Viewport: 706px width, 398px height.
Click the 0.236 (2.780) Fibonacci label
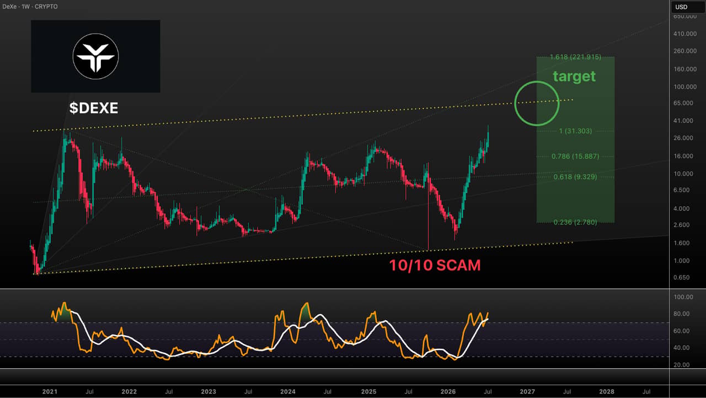(x=575, y=222)
